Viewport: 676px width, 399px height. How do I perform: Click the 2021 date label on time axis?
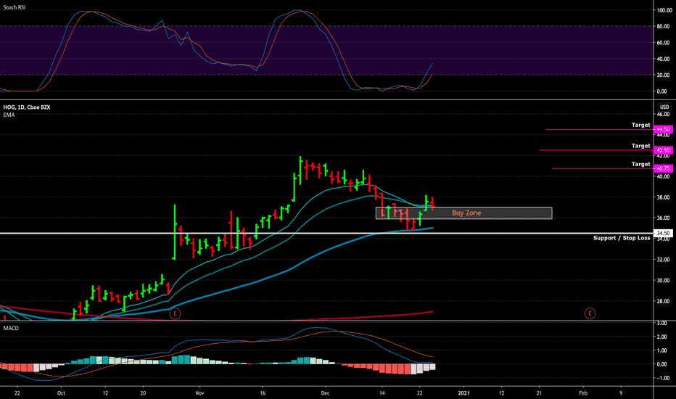[x=463, y=393]
